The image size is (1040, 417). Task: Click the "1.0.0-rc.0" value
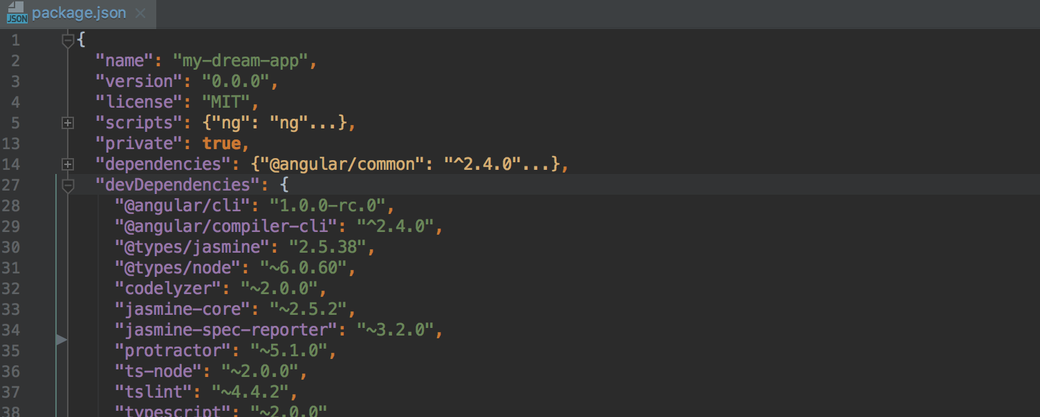tap(327, 206)
